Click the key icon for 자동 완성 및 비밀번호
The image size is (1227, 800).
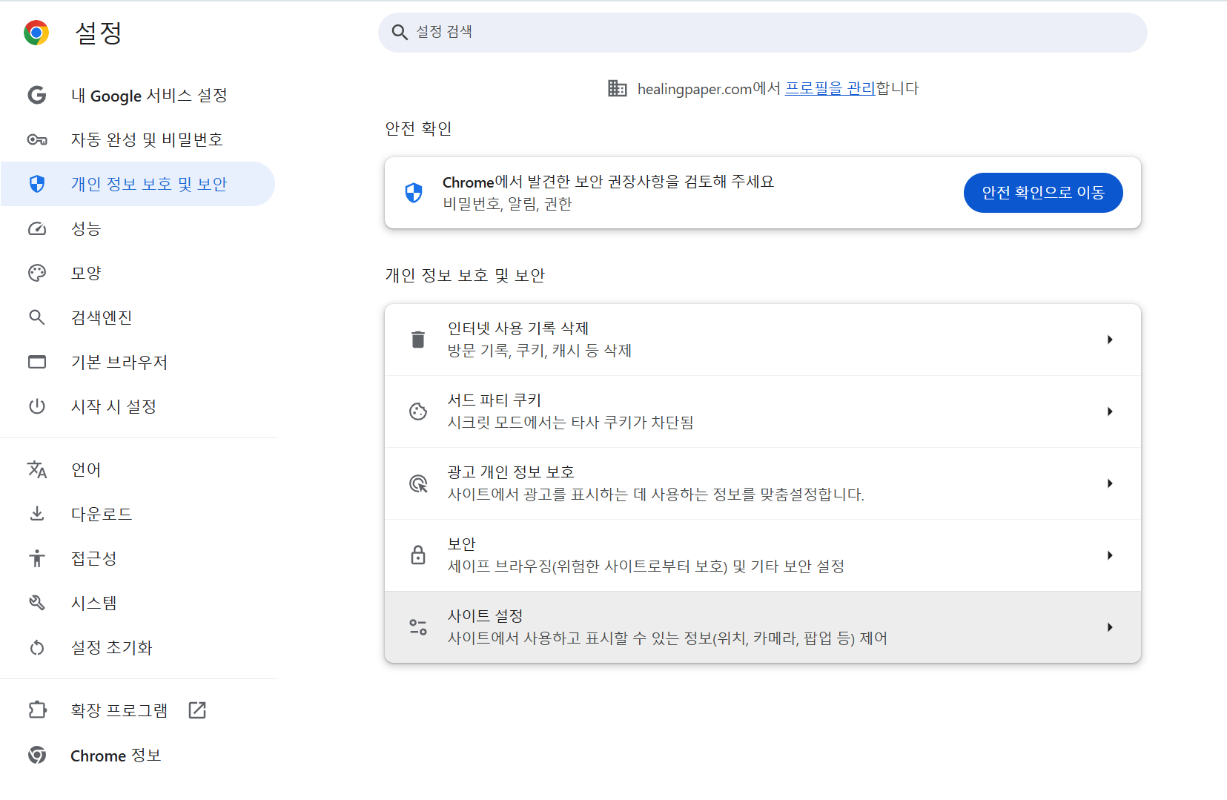37,139
